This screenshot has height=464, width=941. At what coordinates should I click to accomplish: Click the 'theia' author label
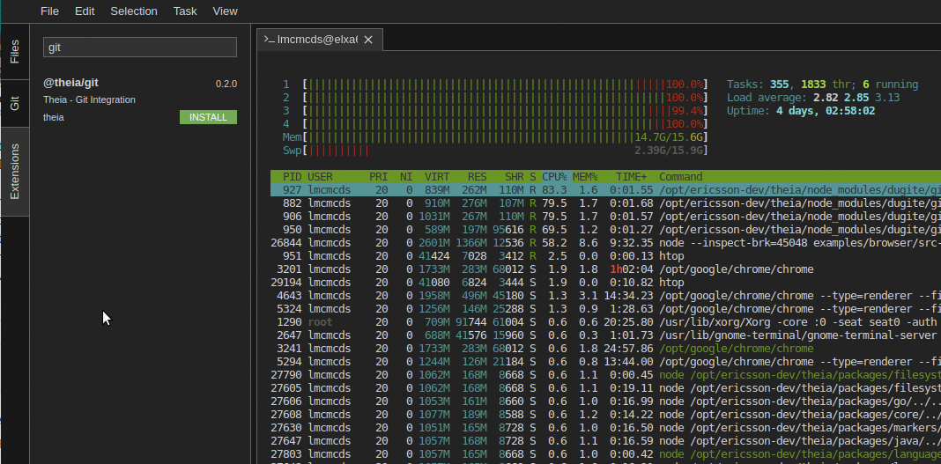pyautogui.click(x=54, y=117)
